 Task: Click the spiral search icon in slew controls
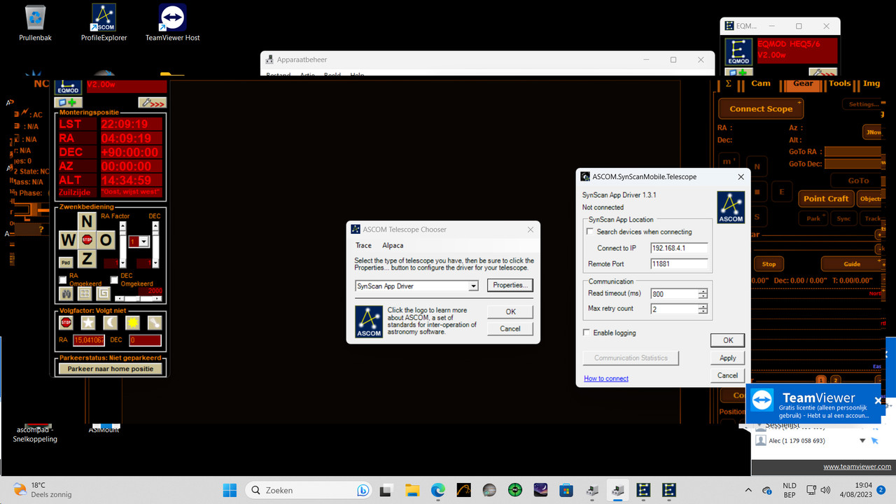[104, 293]
